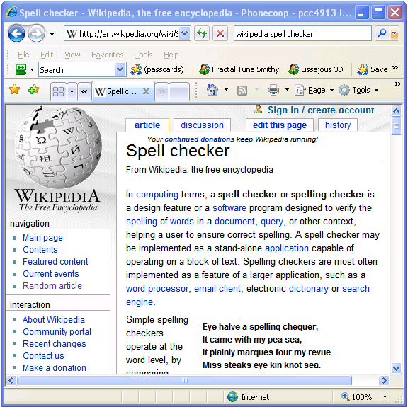408x407 pixels.
Task: Follow the 'computing' article link
Action: click(x=157, y=194)
